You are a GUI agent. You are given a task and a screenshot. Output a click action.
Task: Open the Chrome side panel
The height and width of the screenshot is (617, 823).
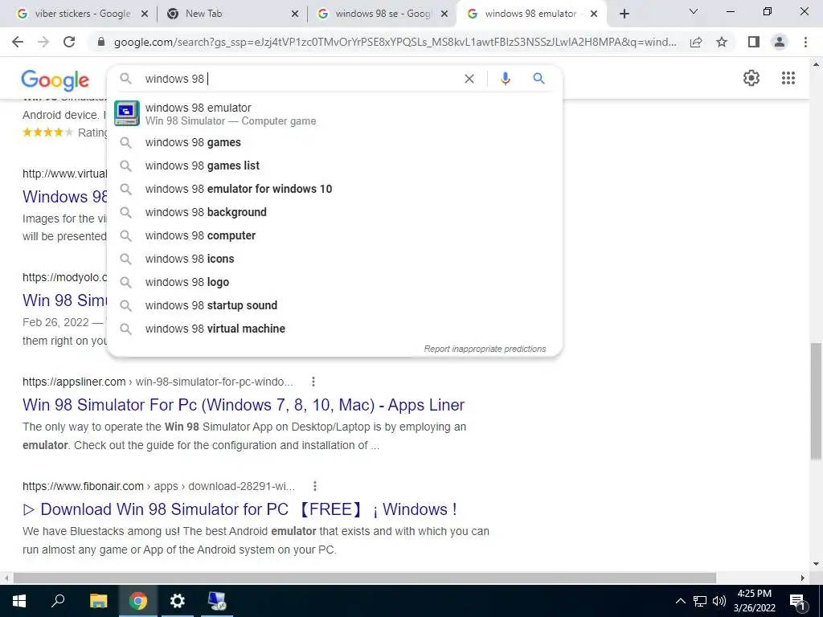754,42
